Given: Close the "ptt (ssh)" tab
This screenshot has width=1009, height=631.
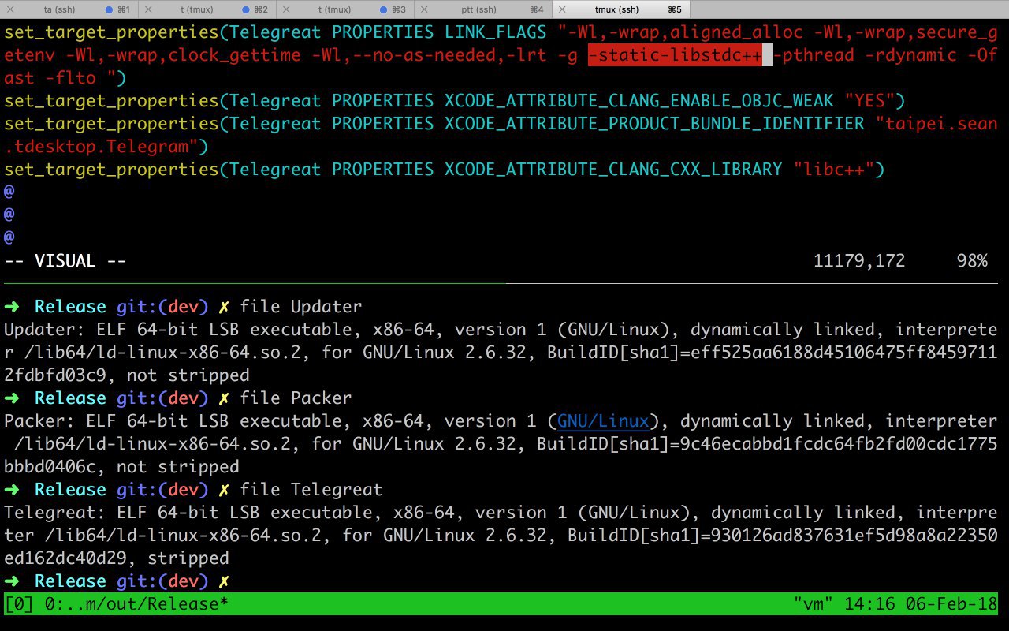Looking at the screenshot, I should 425,9.
